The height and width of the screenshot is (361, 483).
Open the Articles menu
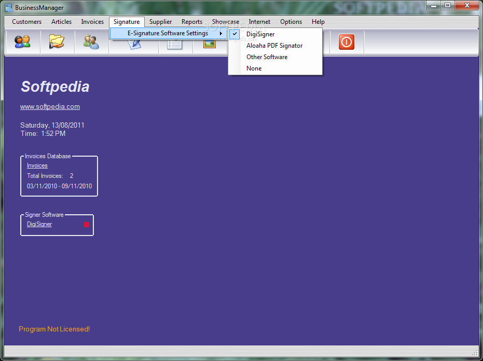(x=61, y=22)
